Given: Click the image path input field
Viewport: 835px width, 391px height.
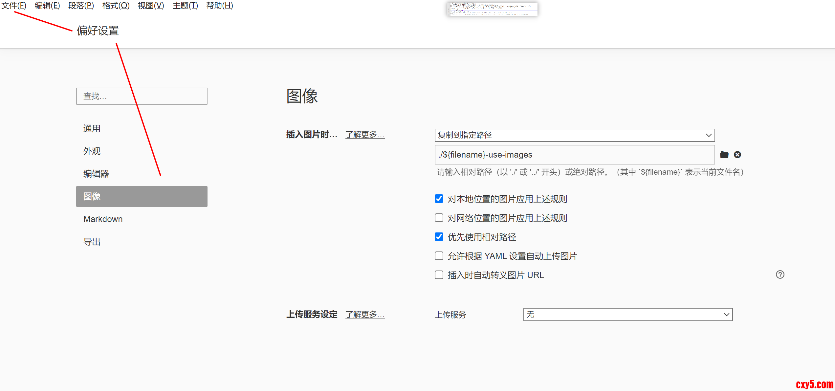Looking at the screenshot, I should coord(574,155).
